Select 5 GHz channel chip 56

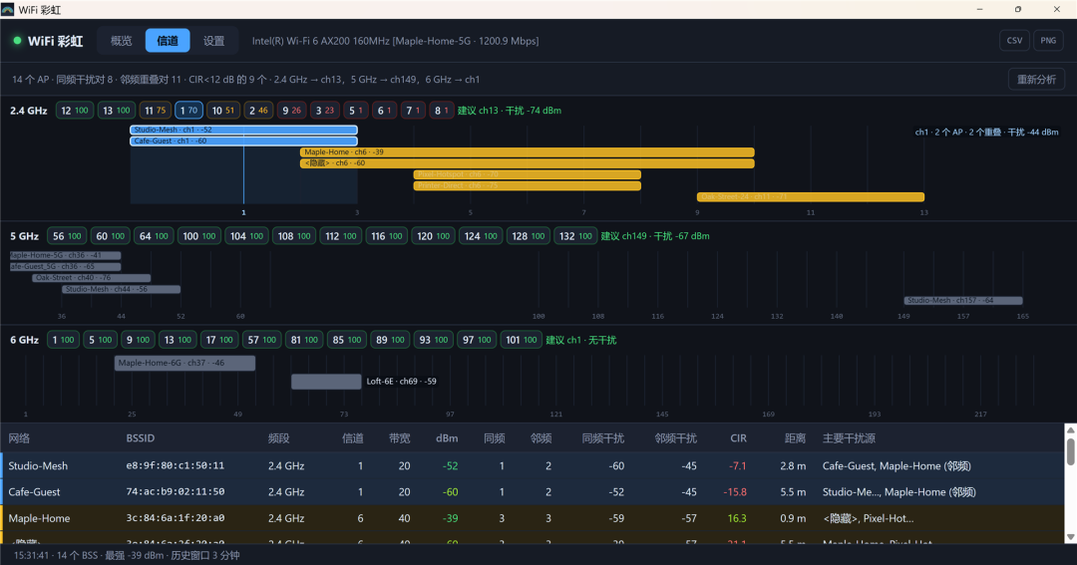tap(68, 236)
